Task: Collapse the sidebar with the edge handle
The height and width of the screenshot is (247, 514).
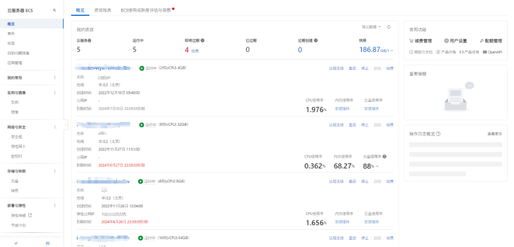Action: pyautogui.click(x=66, y=124)
